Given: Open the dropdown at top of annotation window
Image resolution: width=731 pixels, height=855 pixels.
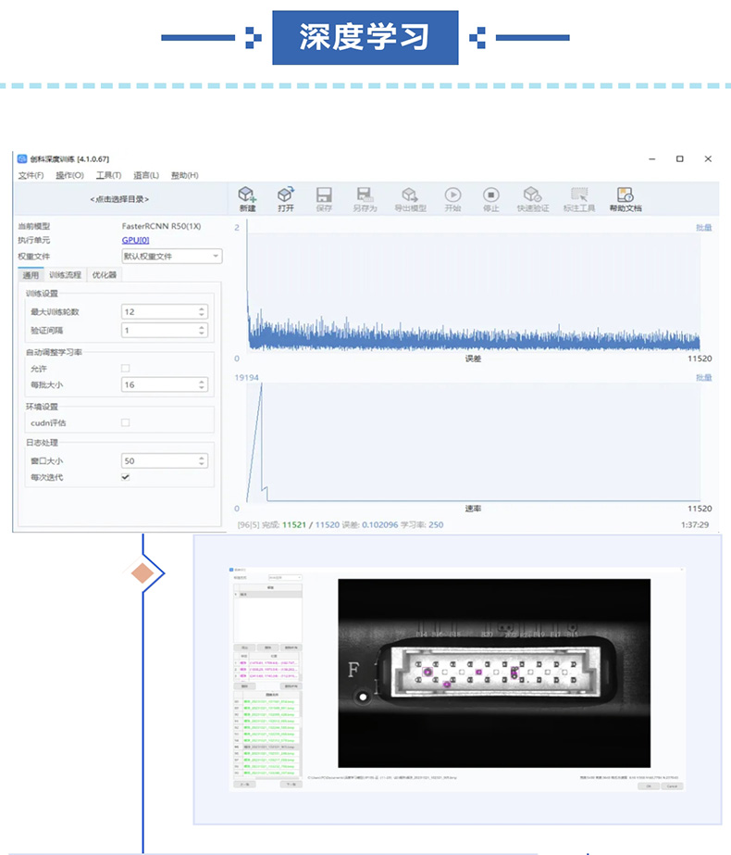Looking at the screenshot, I should 285,577.
